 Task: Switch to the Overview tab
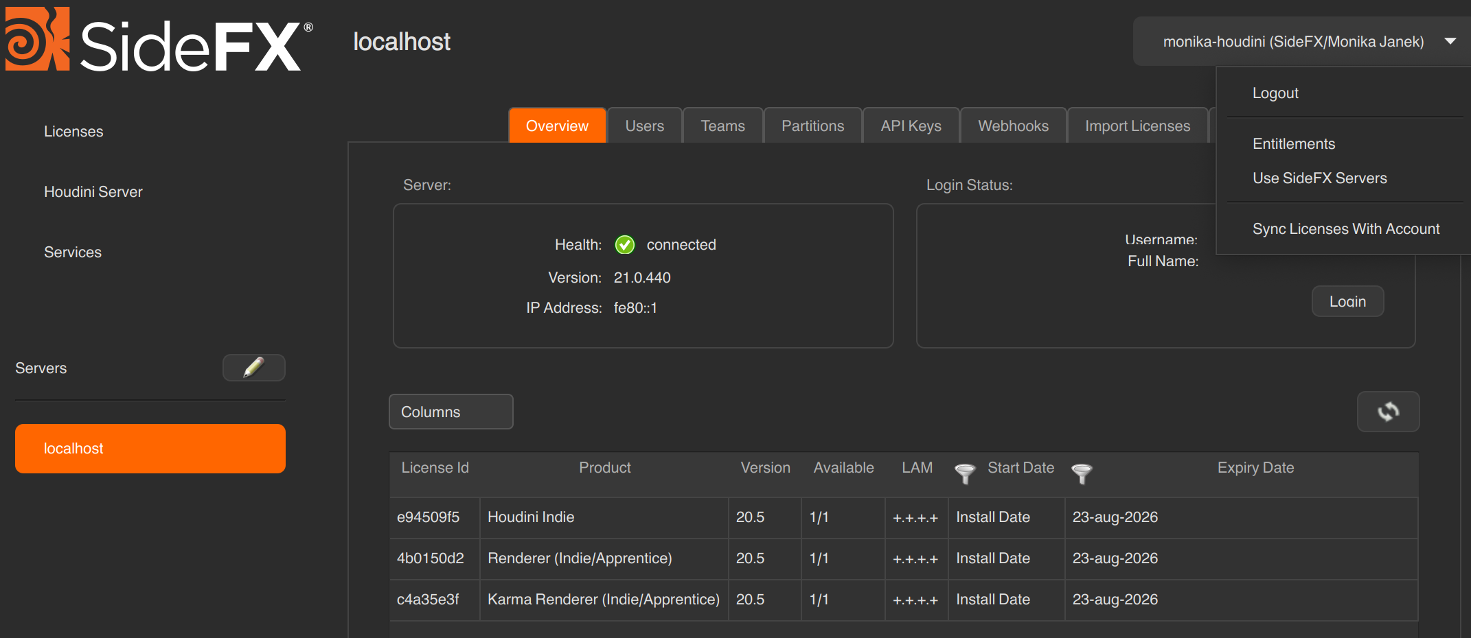(557, 126)
